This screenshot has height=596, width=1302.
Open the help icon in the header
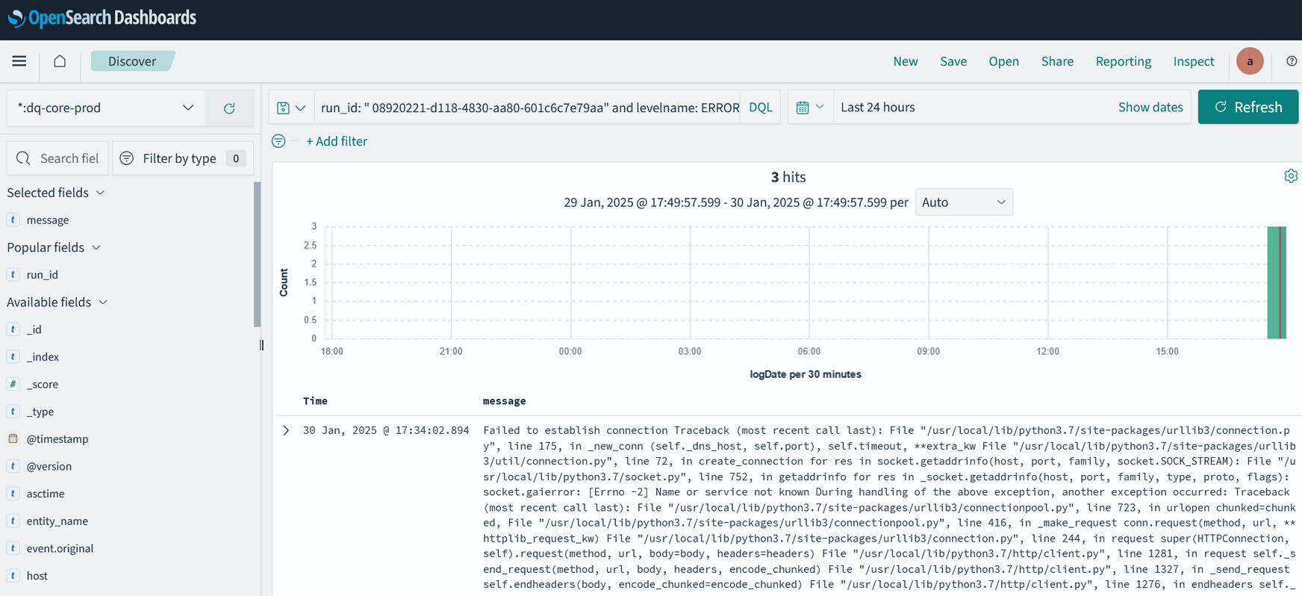(x=1291, y=61)
